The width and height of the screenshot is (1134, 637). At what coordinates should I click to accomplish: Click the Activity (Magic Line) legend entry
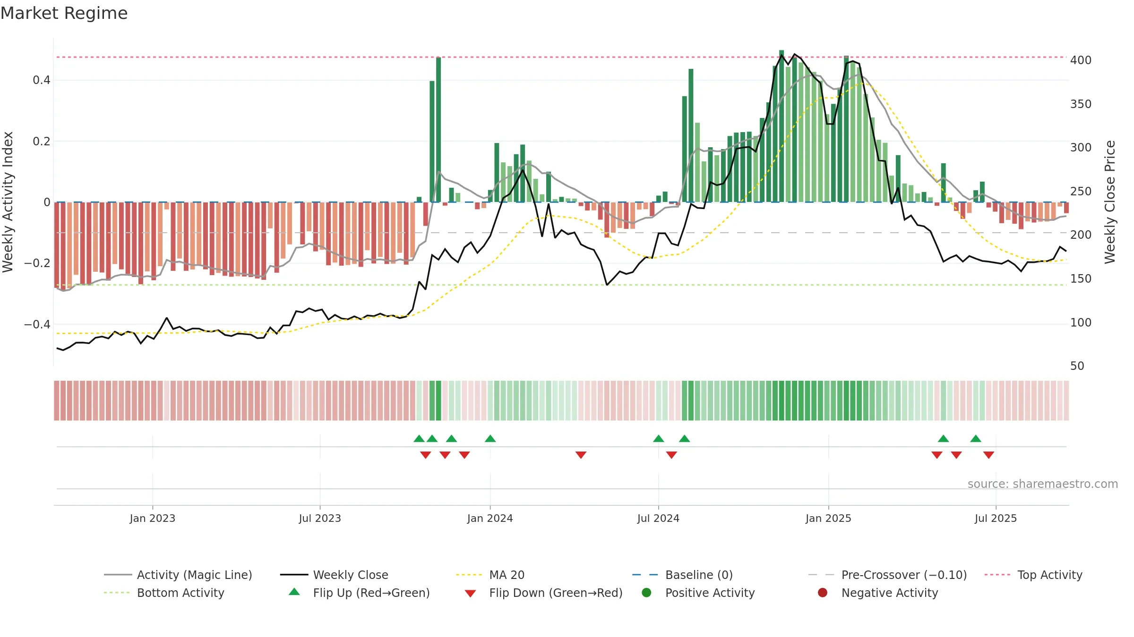click(178, 575)
